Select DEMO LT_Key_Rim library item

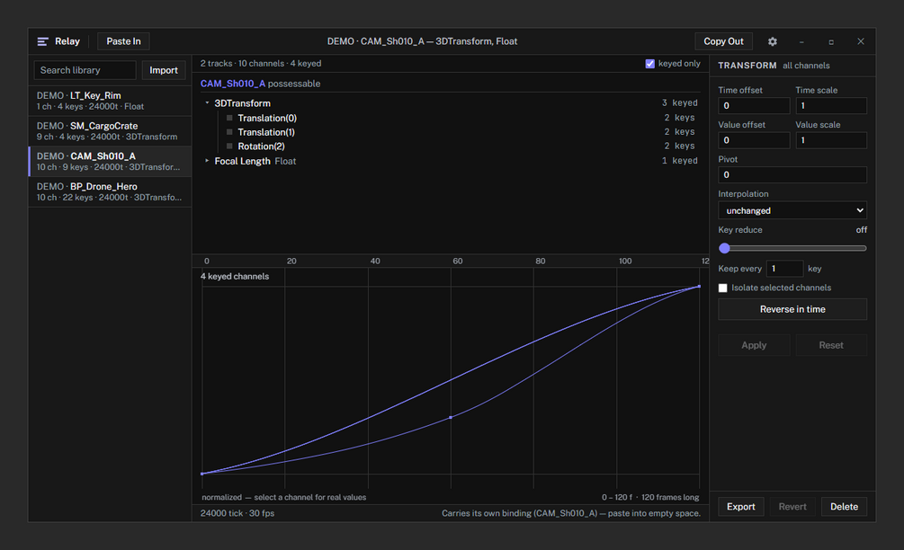[110, 101]
